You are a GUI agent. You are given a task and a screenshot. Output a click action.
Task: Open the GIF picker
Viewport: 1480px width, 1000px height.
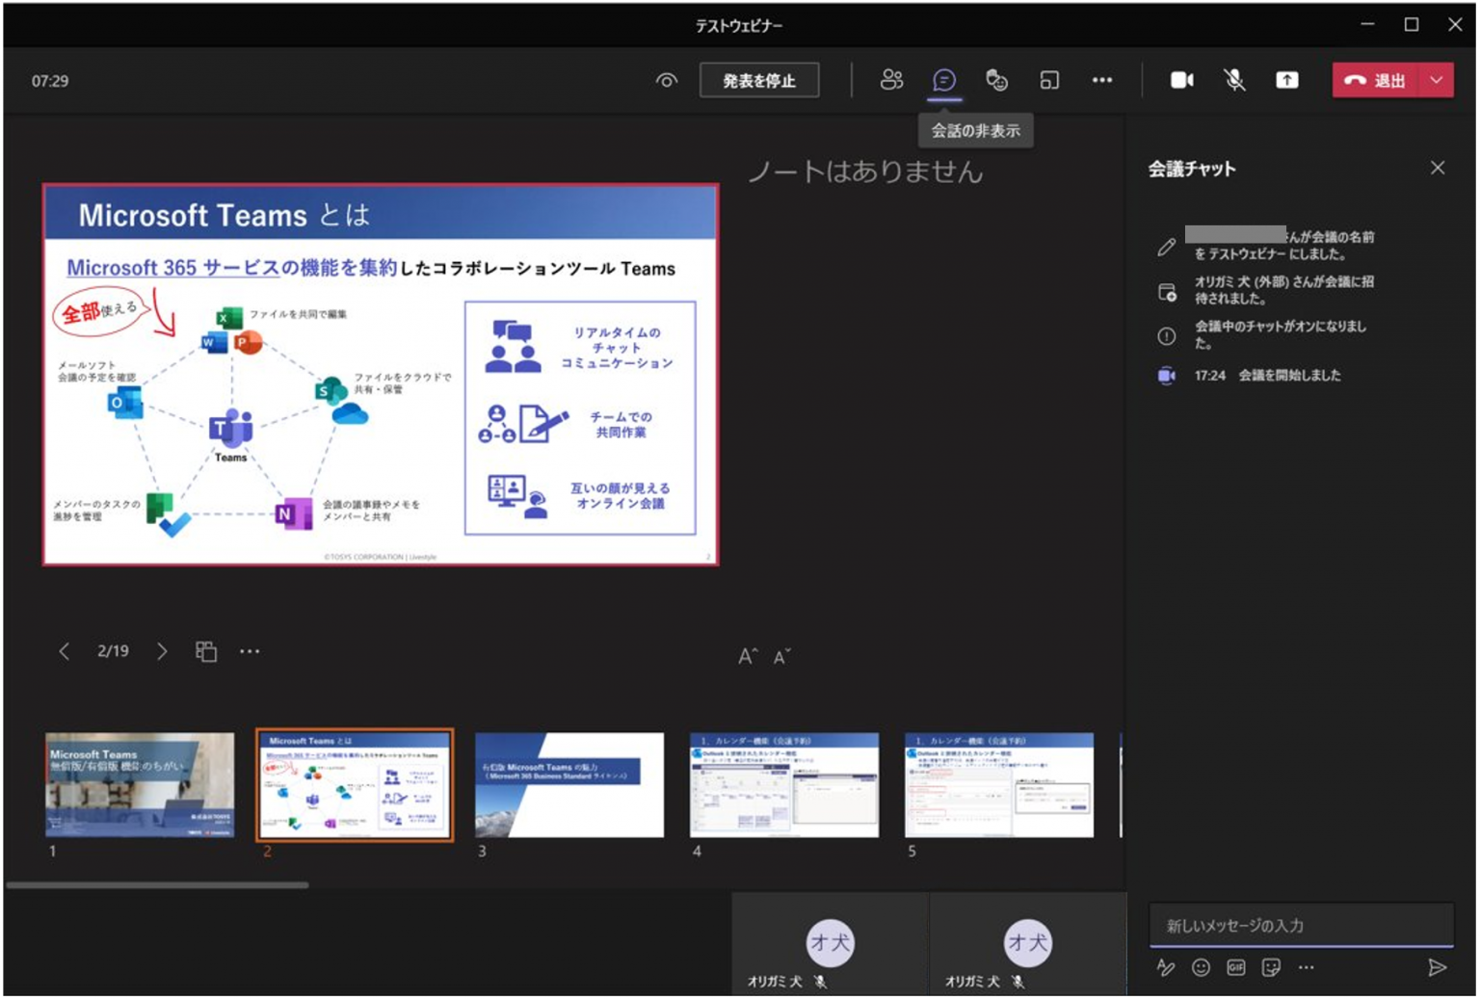pyautogui.click(x=1236, y=967)
